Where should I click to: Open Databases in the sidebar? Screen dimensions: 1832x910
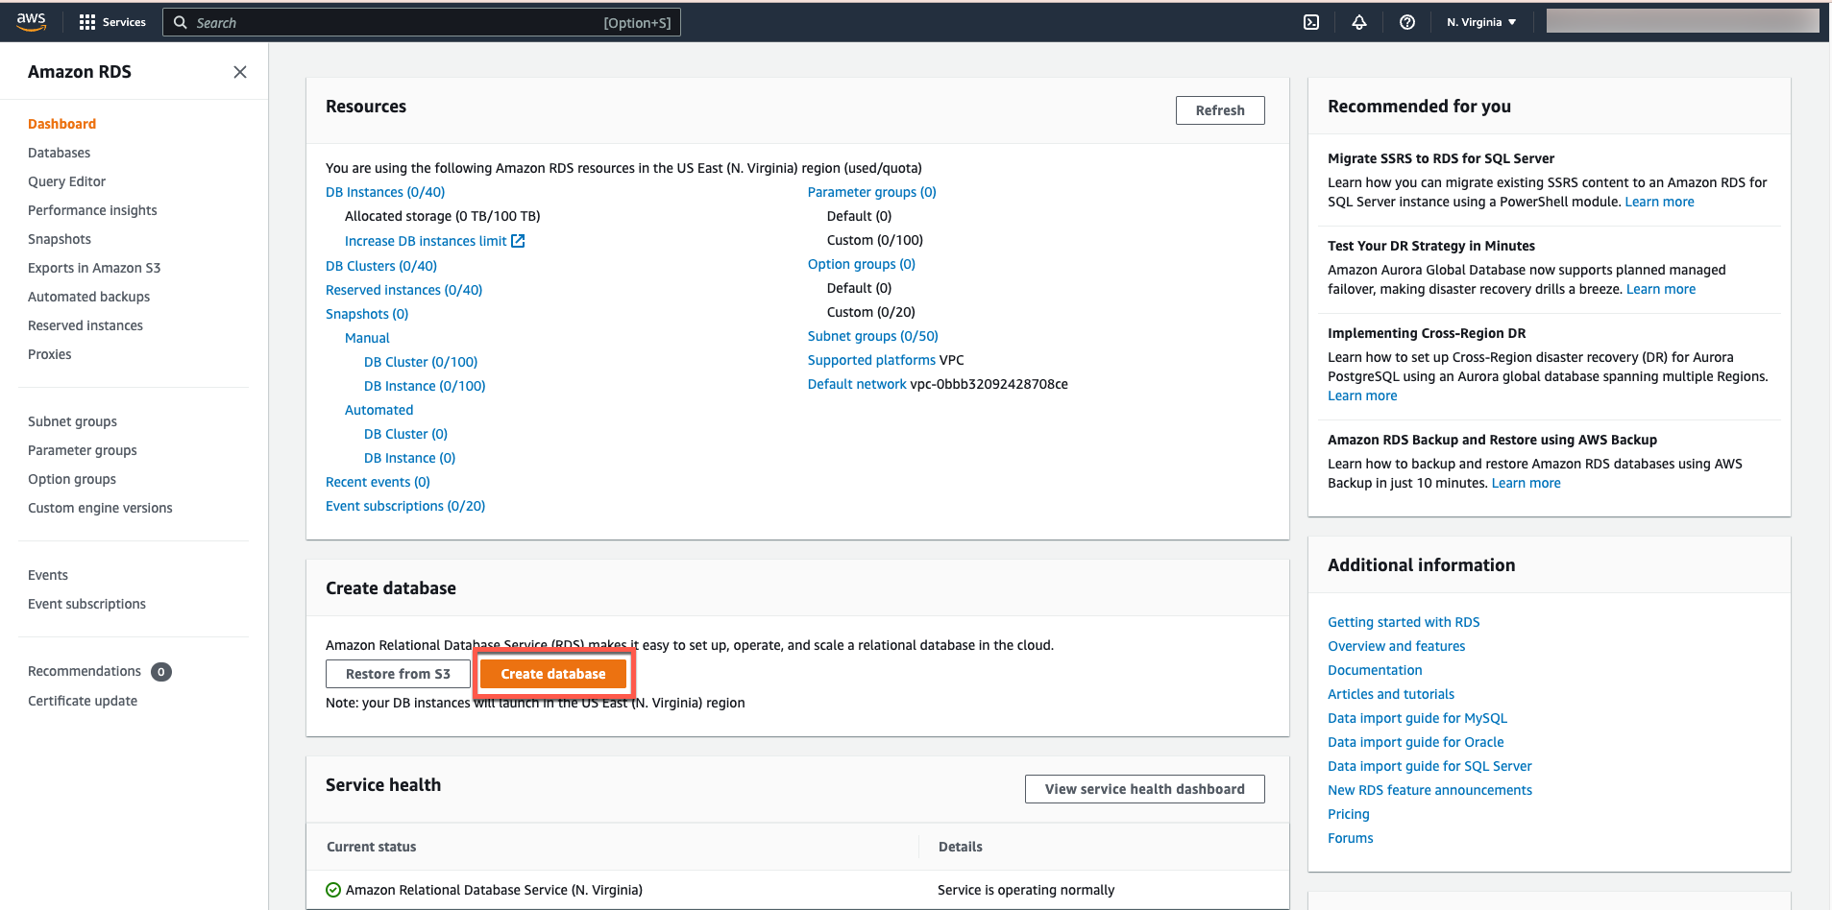pos(60,153)
